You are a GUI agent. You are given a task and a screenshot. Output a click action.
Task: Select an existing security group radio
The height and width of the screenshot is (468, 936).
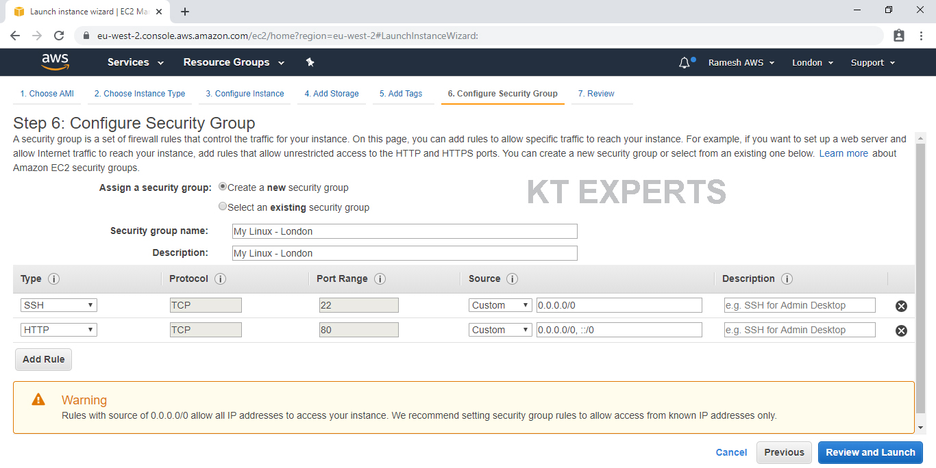(223, 206)
